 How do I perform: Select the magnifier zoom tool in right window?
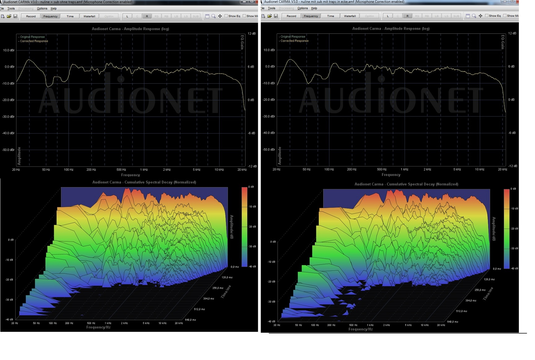pos(474,16)
